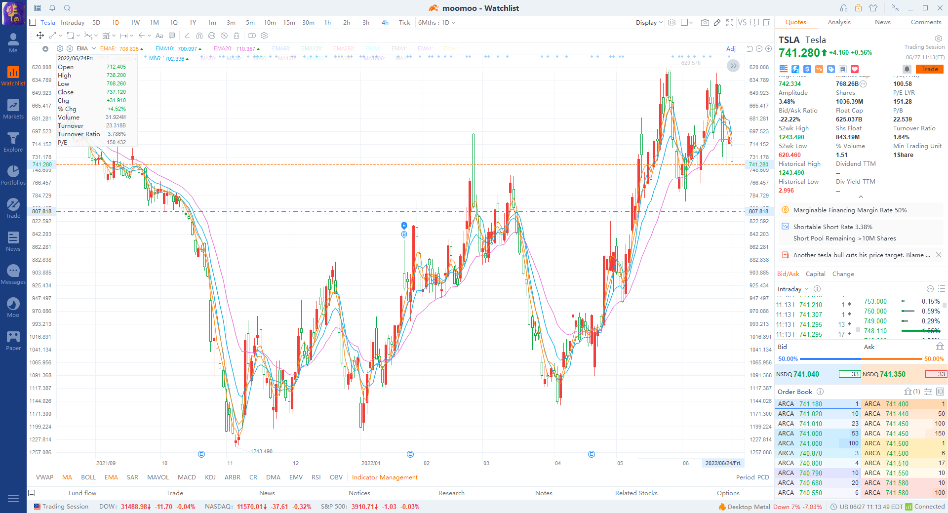Add Tesla to favorites with the heart icon
Image resolution: width=948 pixels, height=513 pixels.
(x=855, y=69)
